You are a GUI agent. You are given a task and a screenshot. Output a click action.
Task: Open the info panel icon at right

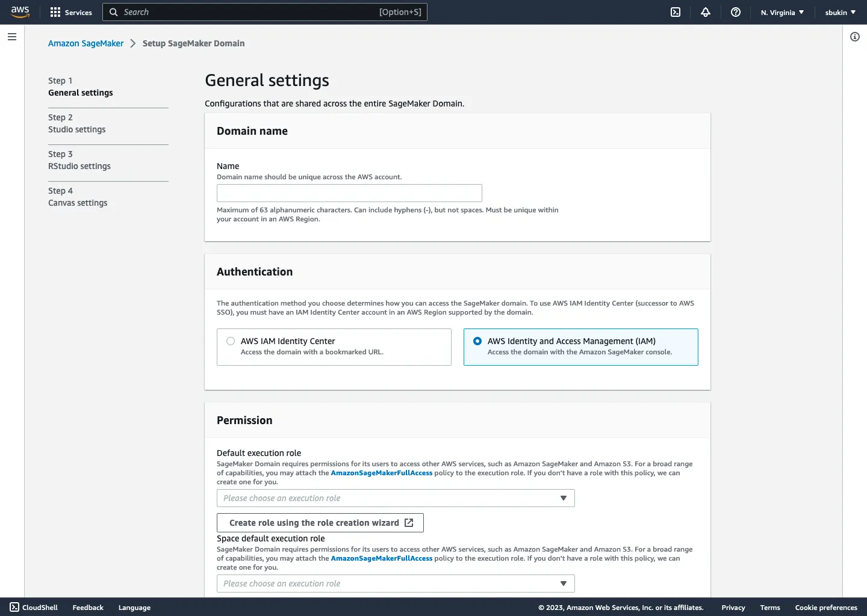(x=854, y=37)
